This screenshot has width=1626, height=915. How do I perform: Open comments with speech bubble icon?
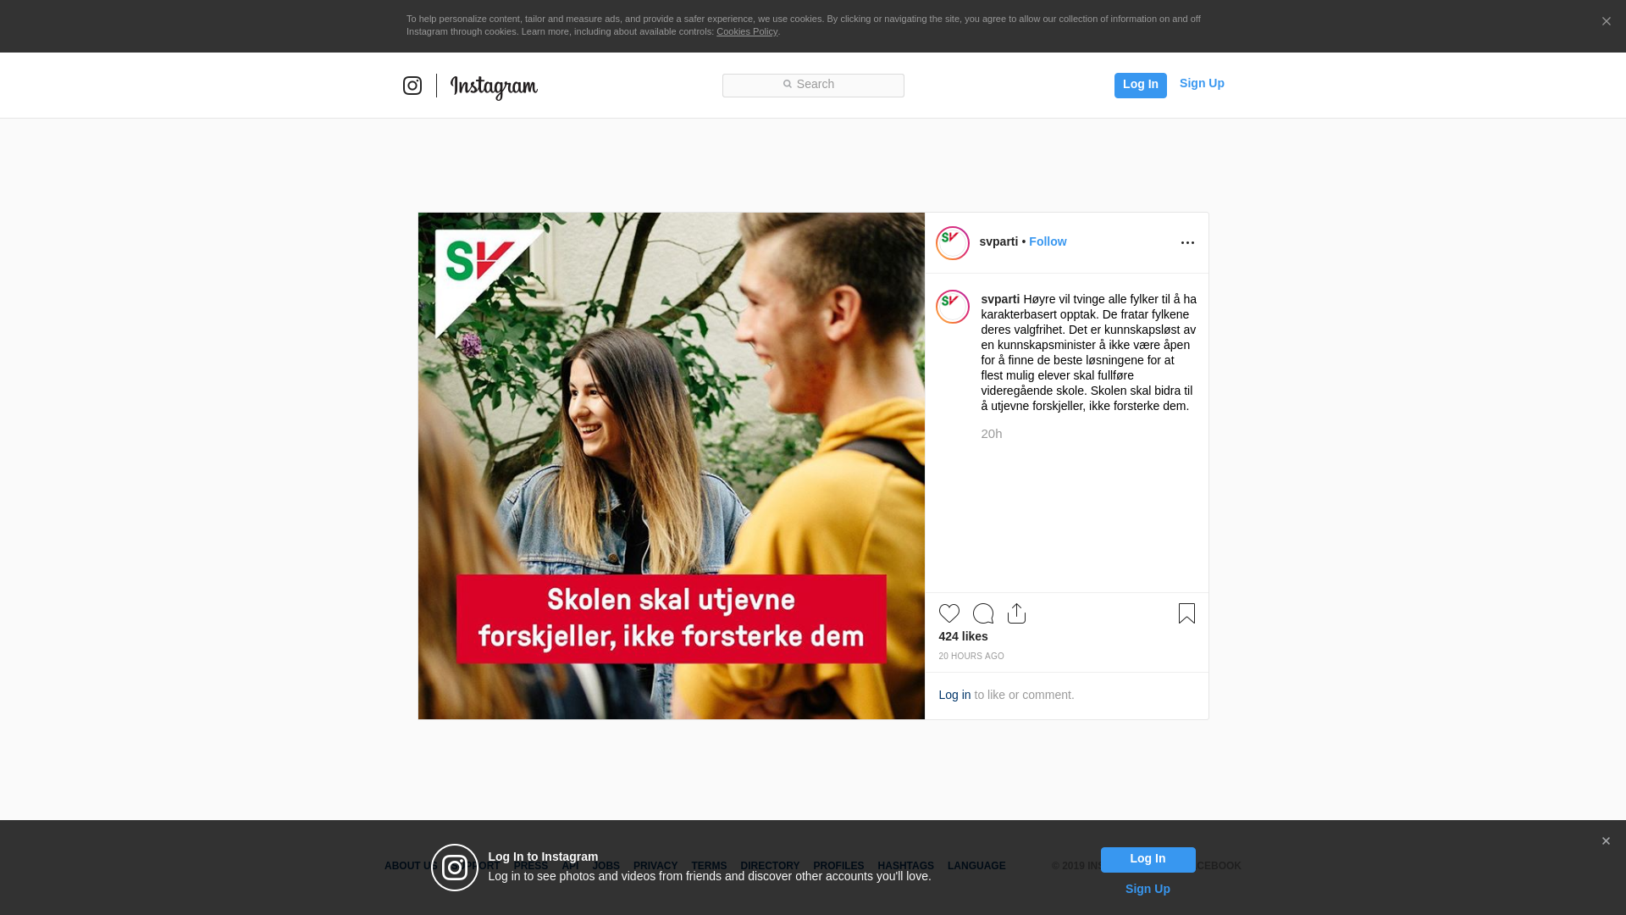[983, 613]
